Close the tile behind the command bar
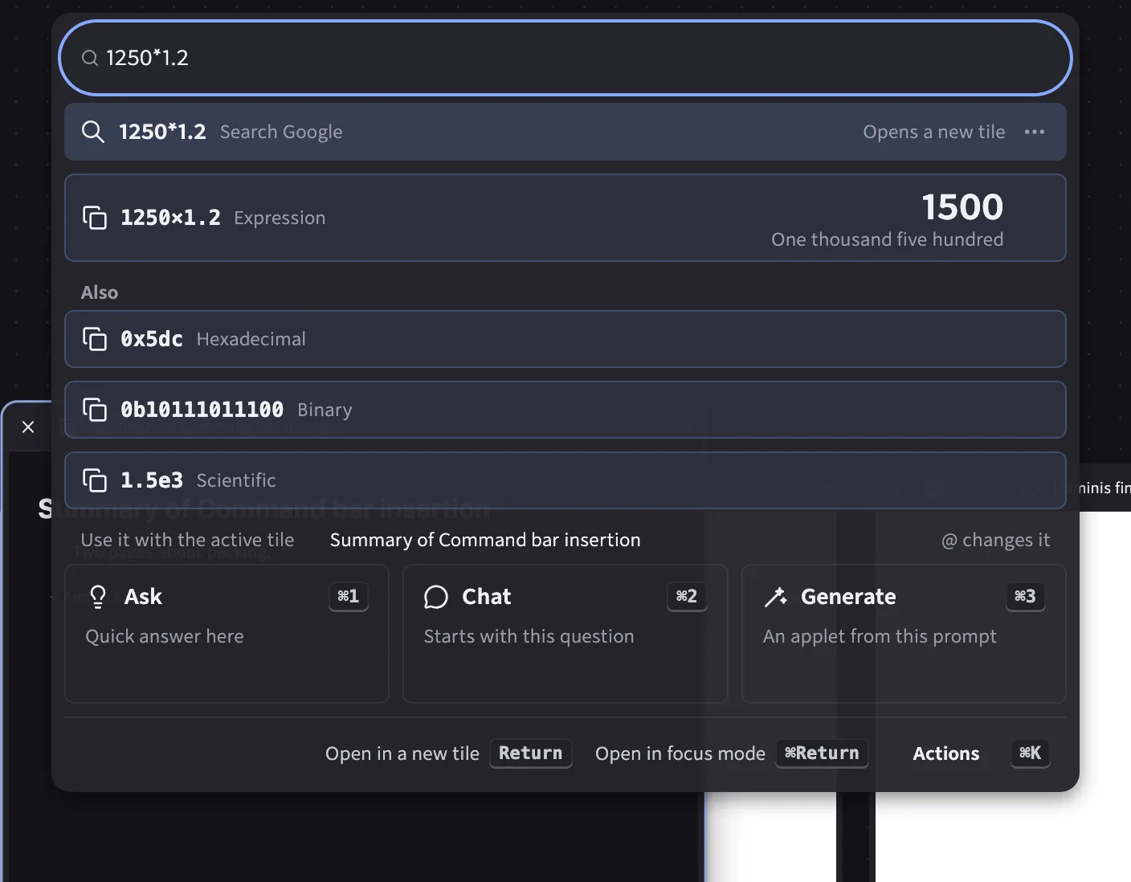The height and width of the screenshot is (882, 1131). [28, 427]
